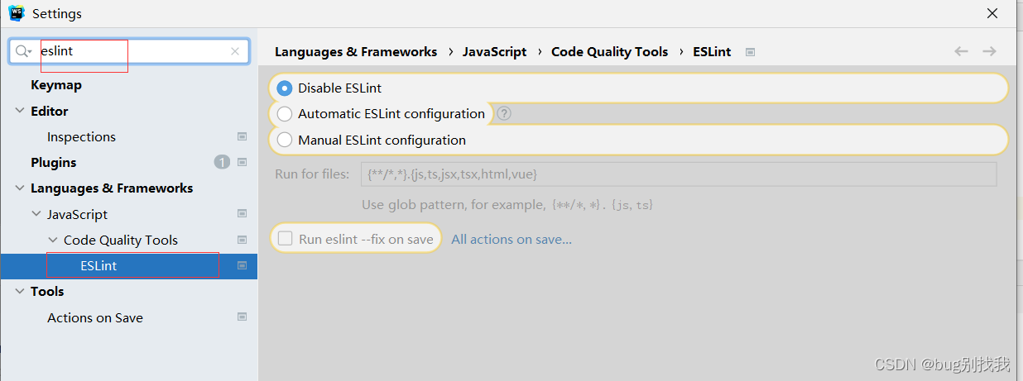1023x381 pixels.
Task: Close the Settings dialog
Action: pos(992,13)
